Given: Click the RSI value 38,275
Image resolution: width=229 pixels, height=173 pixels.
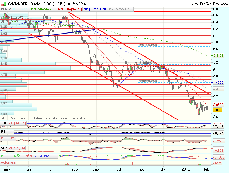Looking at the screenshot, I should [x=218, y=133].
